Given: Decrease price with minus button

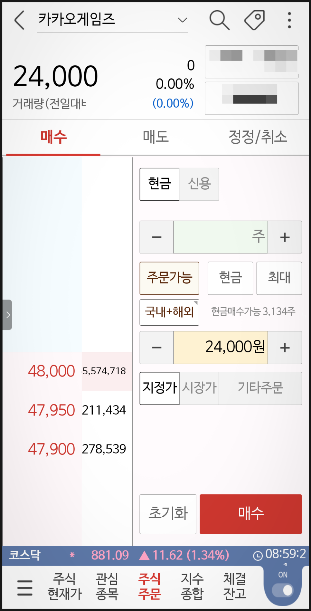Looking at the screenshot, I should click(156, 348).
